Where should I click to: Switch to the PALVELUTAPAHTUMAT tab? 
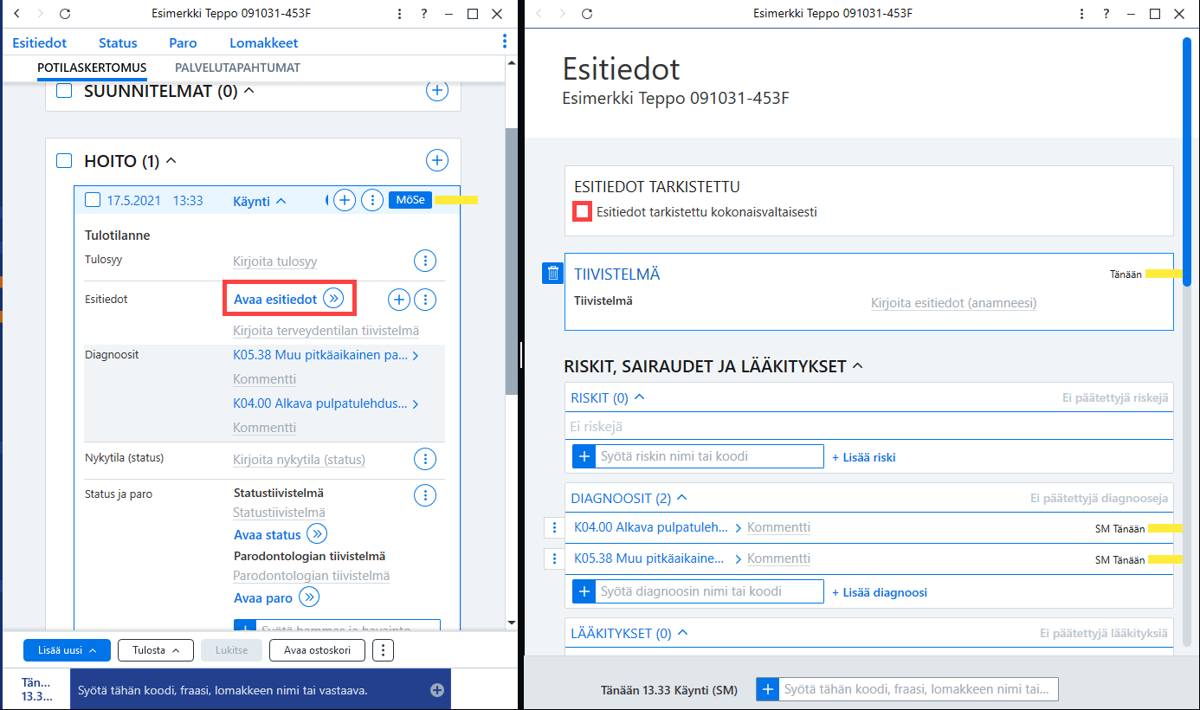pyautogui.click(x=237, y=68)
